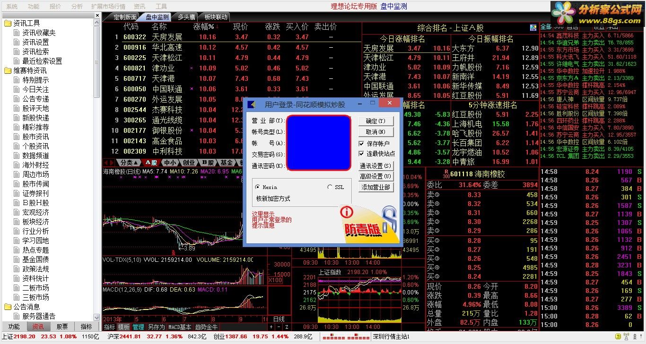Open 通讯设置(S) in login dialog
The image size is (646, 344).
pyautogui.click(x=376, y=166)
